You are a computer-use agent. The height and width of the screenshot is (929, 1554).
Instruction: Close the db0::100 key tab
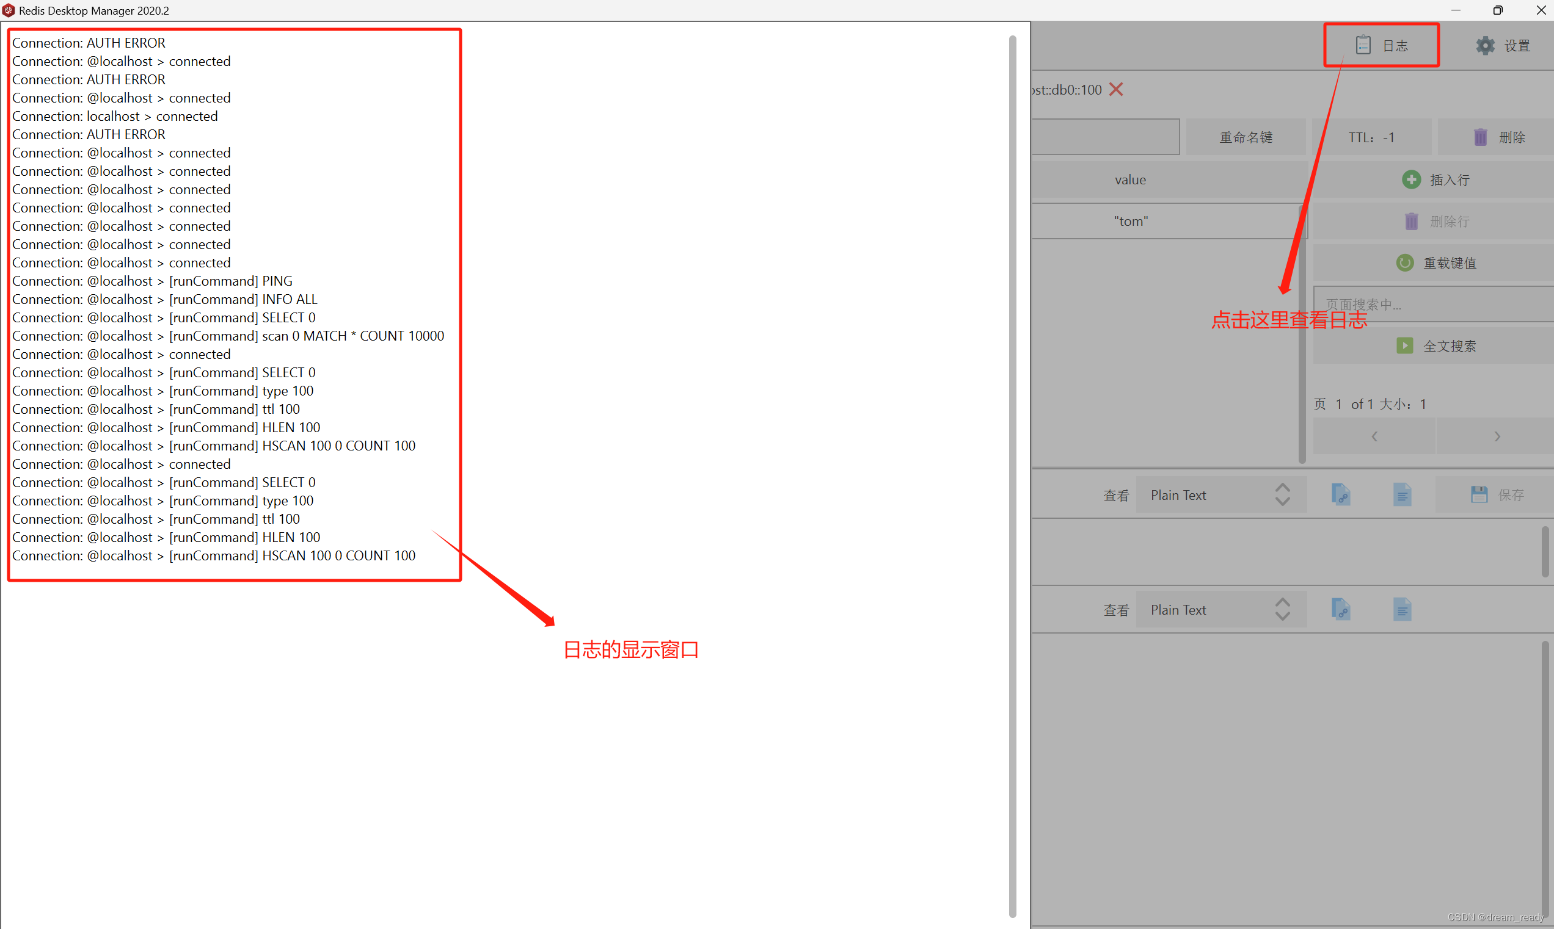pos(1115,90)
